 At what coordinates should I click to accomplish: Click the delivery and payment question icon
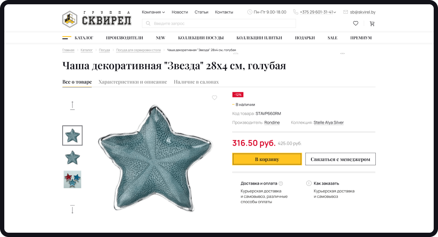(281, 184)
